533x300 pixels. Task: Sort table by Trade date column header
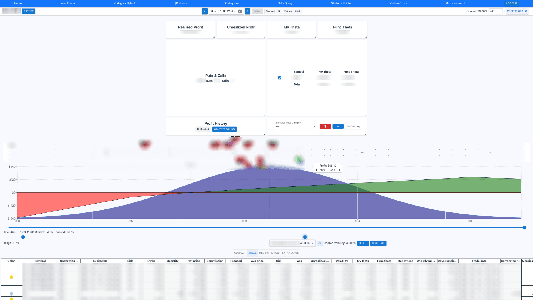(x=479, y=261)
